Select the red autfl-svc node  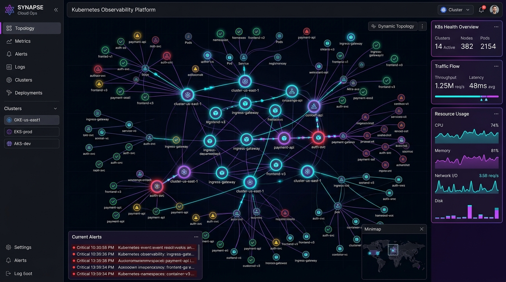[x=318, y=138]
